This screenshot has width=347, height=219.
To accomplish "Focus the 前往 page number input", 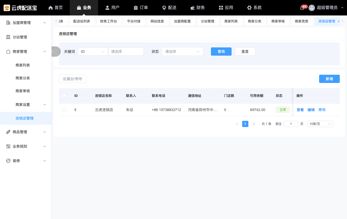I will tap(291, 124).
